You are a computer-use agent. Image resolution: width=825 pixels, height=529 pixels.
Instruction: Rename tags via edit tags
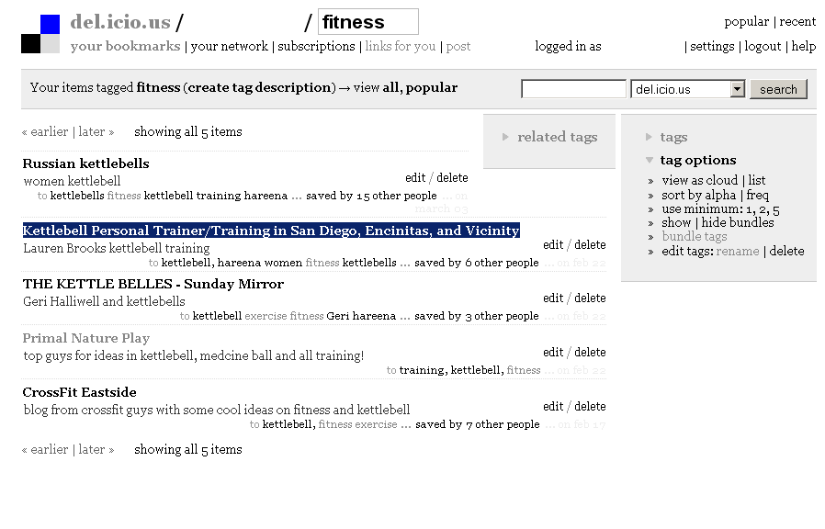pyautogui.click(x=738, y=252)
